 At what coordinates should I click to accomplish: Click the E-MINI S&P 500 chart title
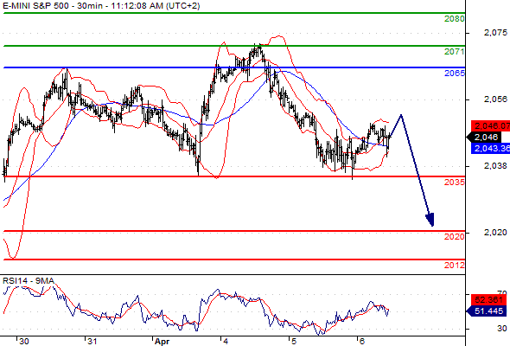(101, 5)
